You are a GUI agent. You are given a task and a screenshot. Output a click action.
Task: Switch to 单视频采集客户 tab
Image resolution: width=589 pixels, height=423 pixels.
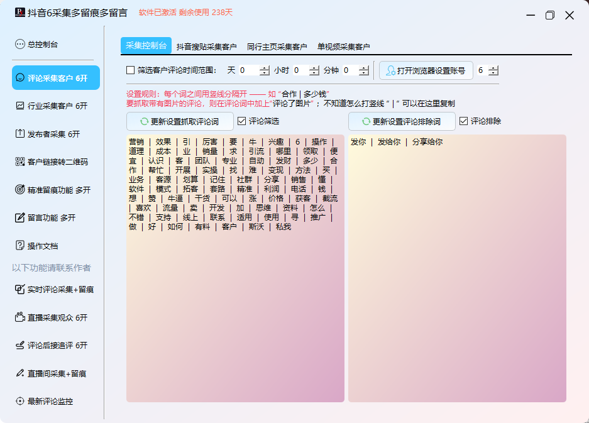pos(343,47)
